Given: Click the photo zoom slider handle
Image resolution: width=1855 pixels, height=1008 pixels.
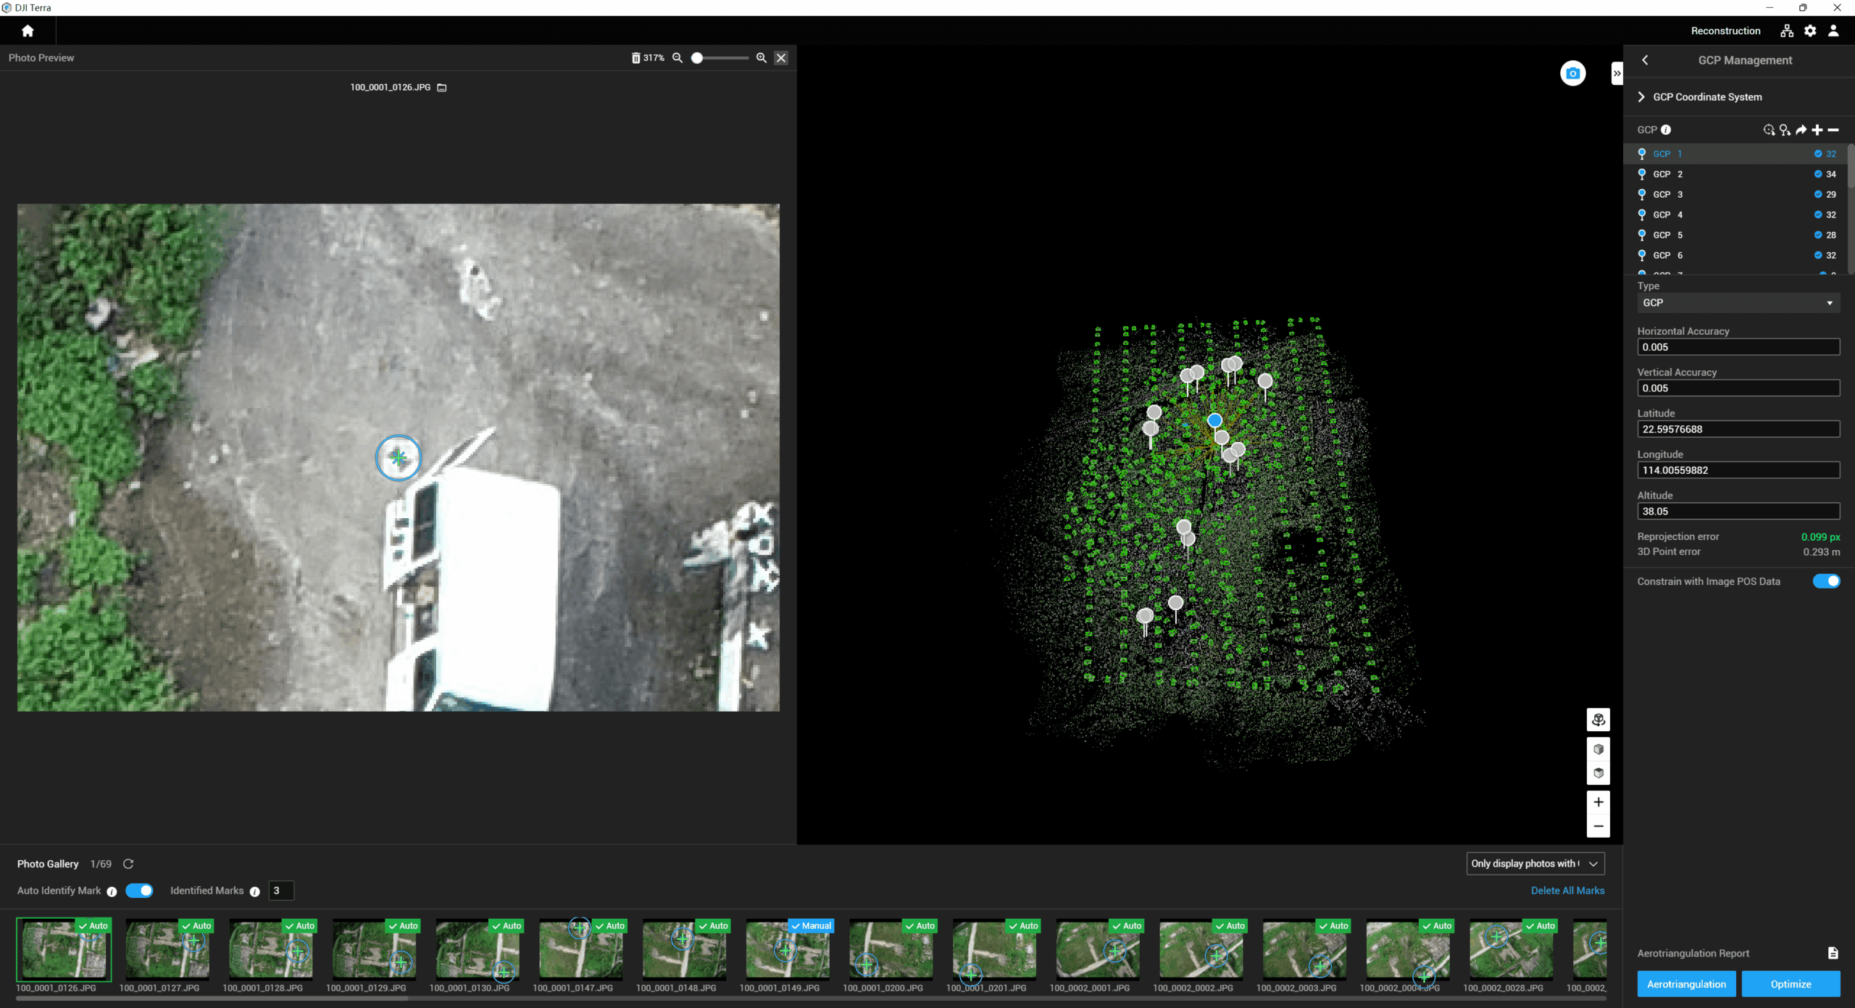Looking at the screenshot, I should point(697,58).
